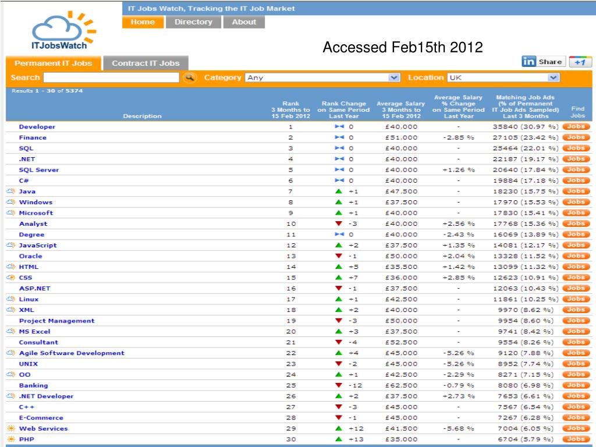This screenshot has height=447, width=596.
Task: Open the SQL description link
Action: (26, 148)
